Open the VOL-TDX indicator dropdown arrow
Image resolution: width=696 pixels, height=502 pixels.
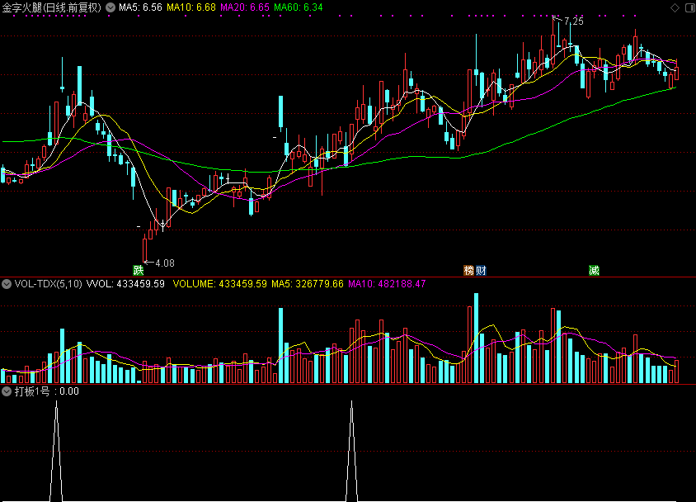click(x=7, y=284)
